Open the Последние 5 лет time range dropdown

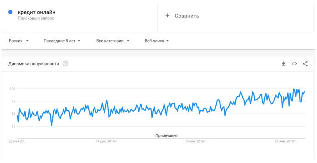[x=62, y=41]
